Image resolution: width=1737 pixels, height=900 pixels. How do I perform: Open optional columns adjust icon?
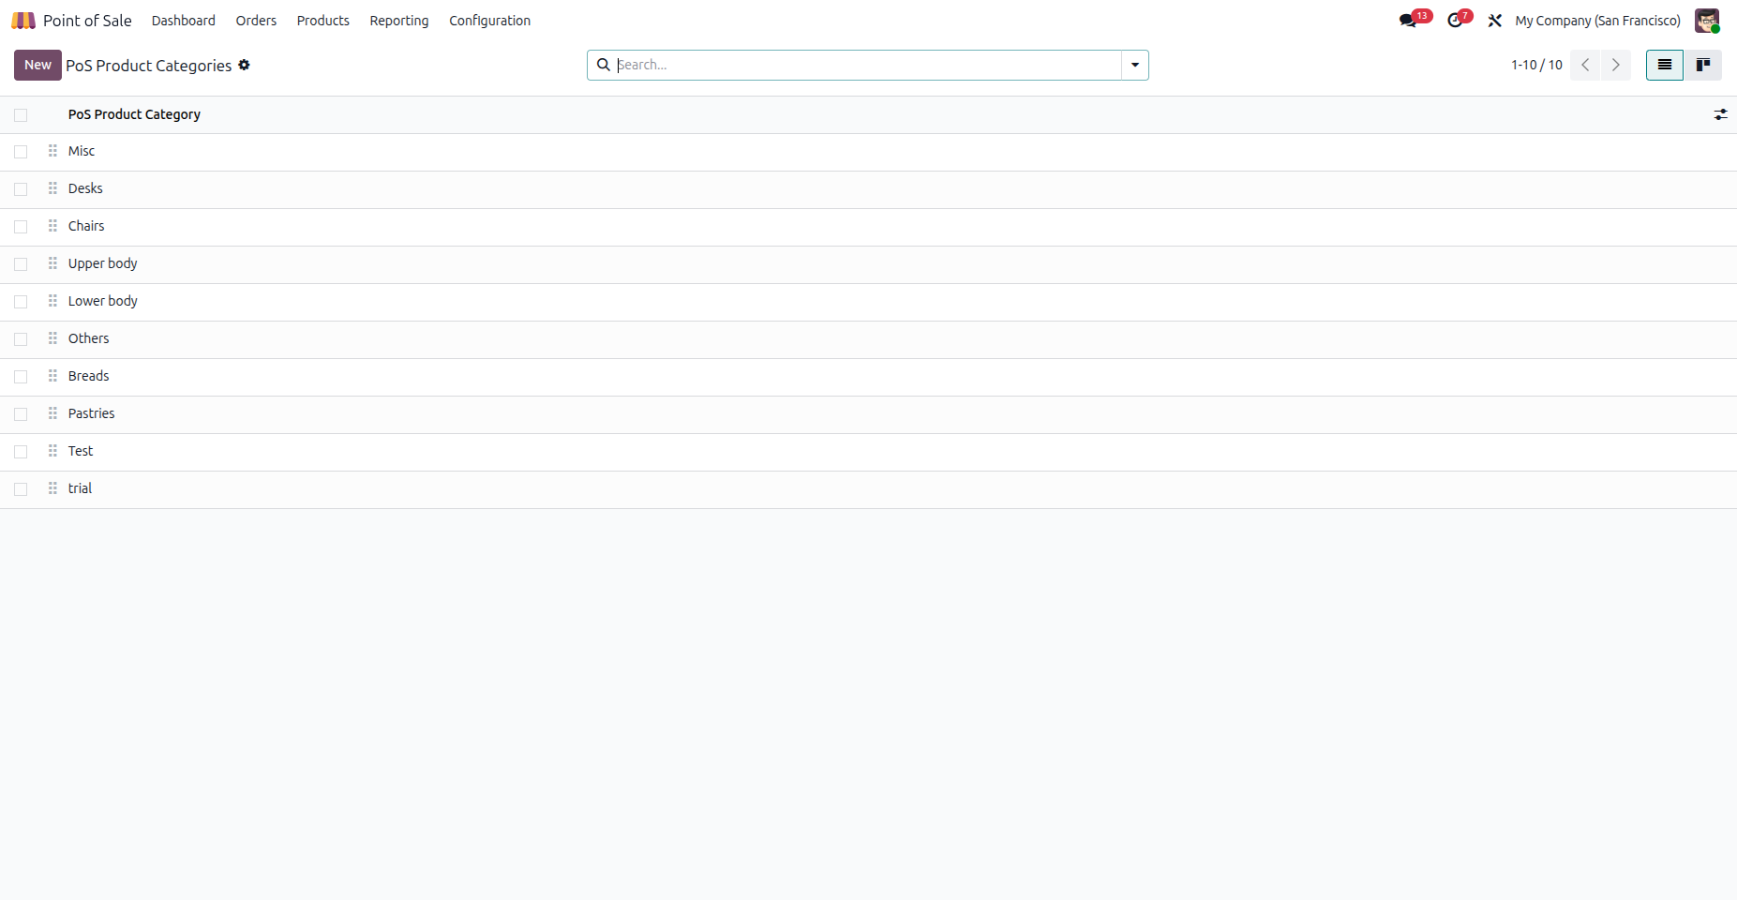point(1720,114)
